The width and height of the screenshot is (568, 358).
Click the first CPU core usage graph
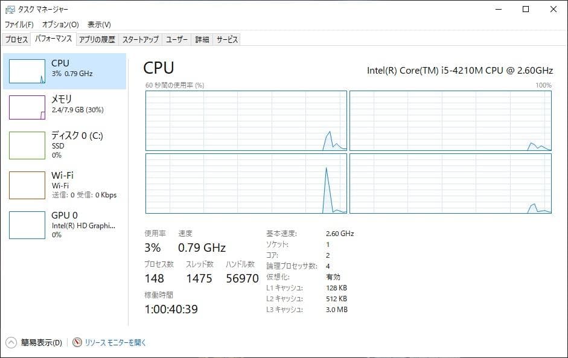244,121
